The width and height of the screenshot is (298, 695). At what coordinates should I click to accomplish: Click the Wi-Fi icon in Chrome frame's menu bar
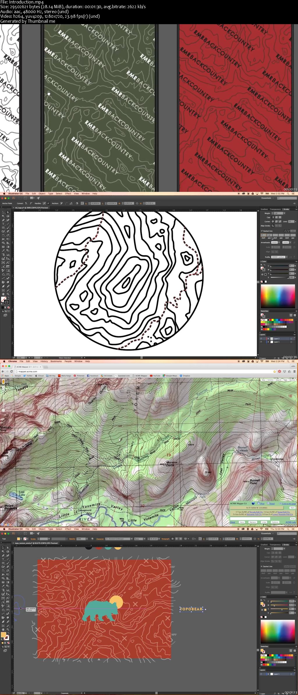click(x=262, y=361)
